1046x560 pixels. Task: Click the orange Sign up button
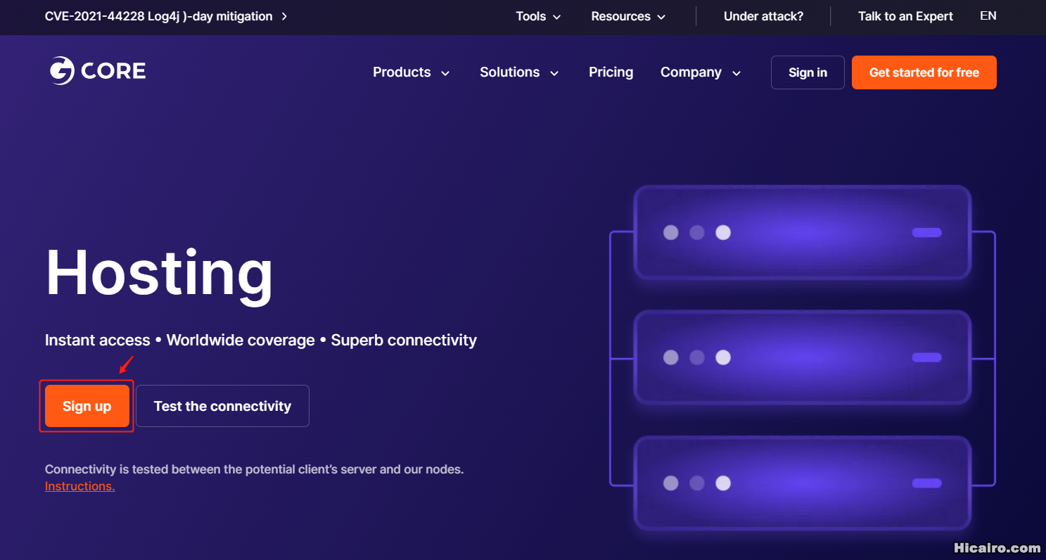87,406
